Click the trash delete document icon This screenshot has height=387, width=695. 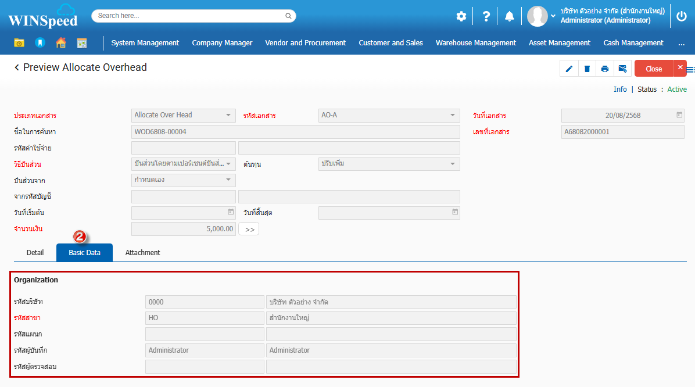(x=587, y=69)
